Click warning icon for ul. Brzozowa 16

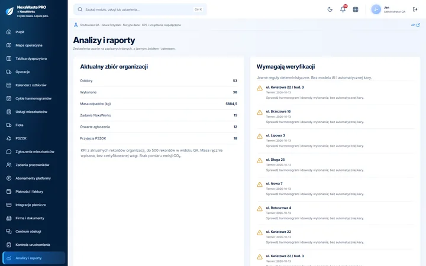click(x=260, y=112)
